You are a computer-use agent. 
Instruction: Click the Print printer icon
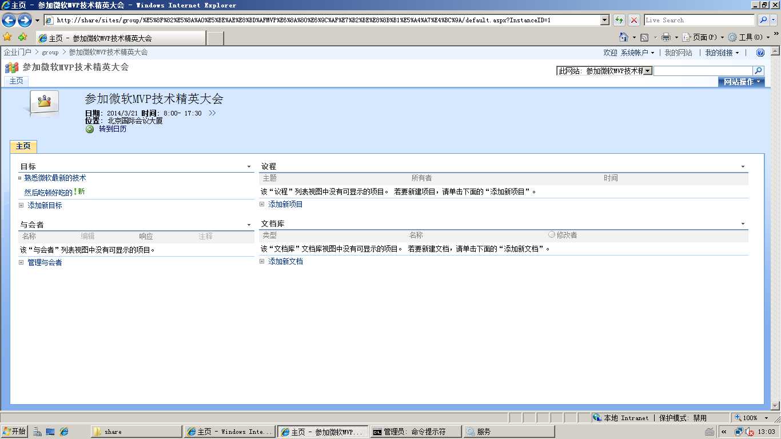point(666,37)
